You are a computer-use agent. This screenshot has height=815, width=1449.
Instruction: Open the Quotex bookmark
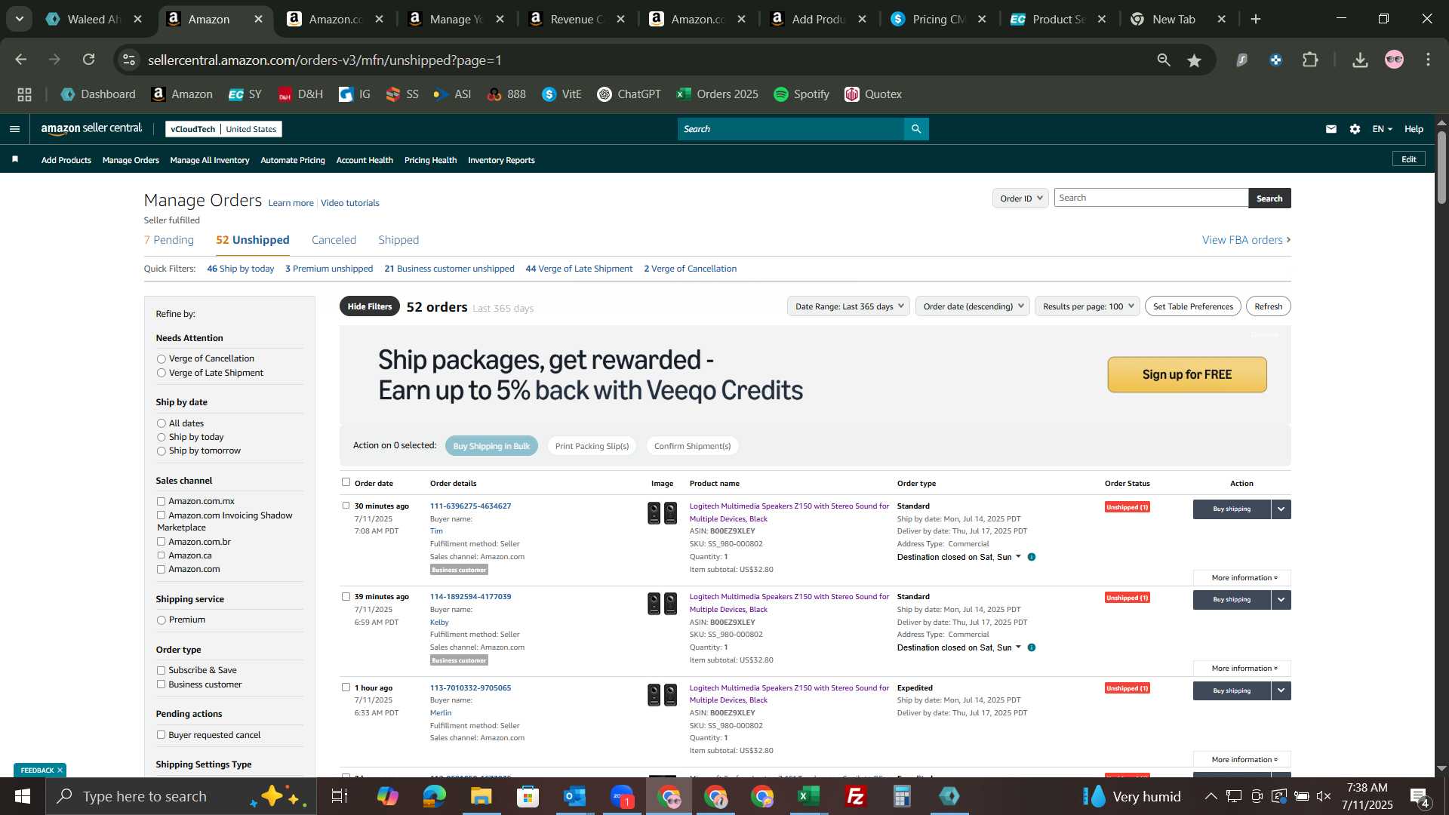873,94
